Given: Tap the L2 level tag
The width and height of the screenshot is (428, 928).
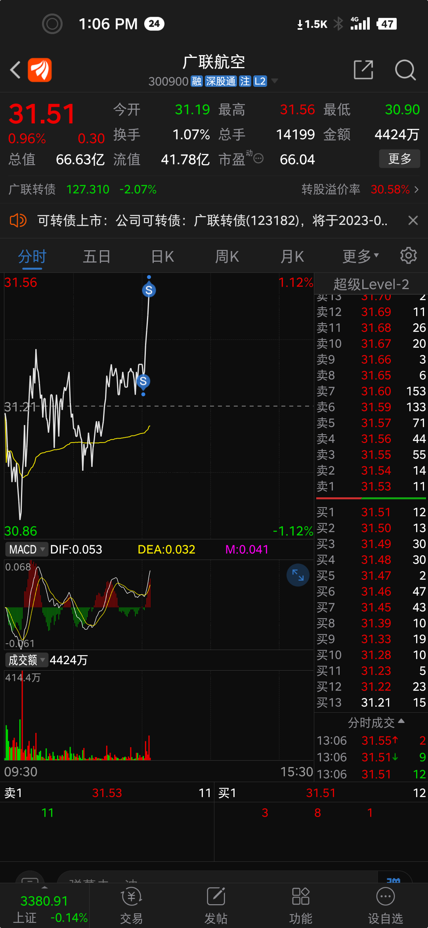Looking at the screenshot, I should point(260,81).
